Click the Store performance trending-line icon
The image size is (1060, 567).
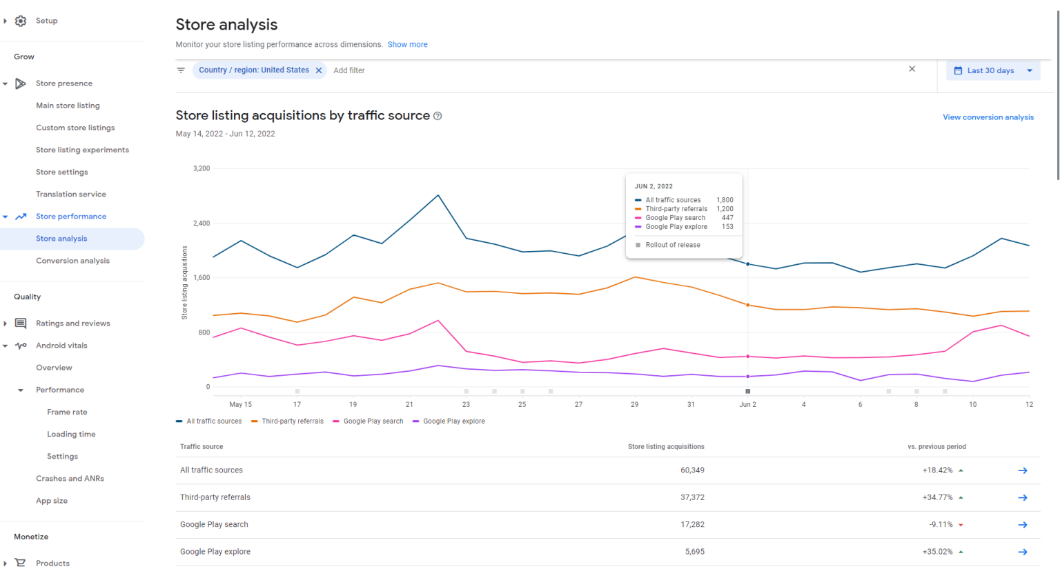coord(21,216)
